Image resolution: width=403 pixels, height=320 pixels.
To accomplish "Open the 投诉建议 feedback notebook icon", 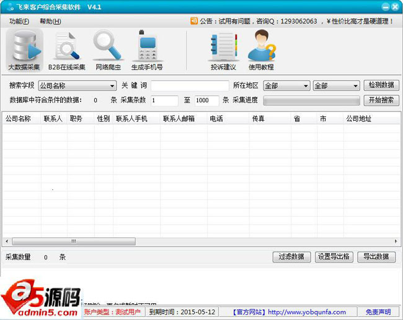I will pos(223,50).
